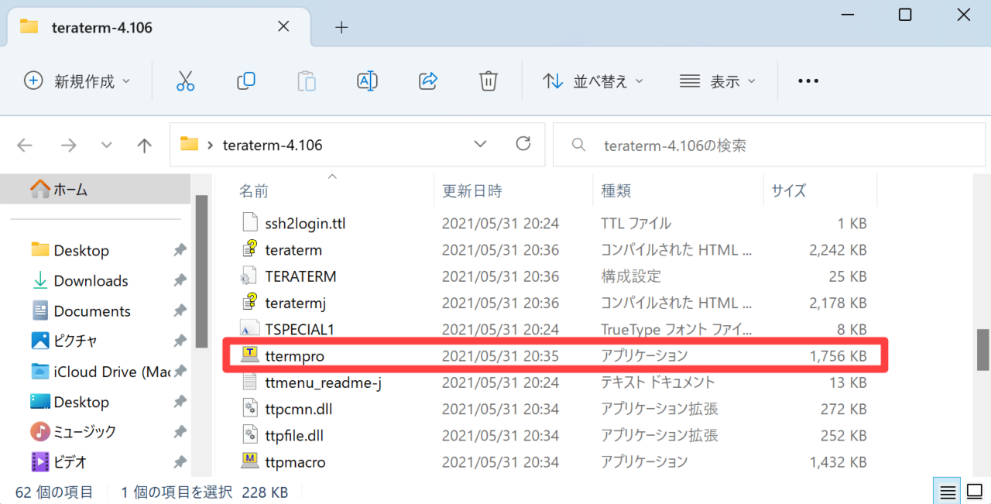Share the selected file via the share icon
This screenshot has width=991, height=504.
(427, 81)
